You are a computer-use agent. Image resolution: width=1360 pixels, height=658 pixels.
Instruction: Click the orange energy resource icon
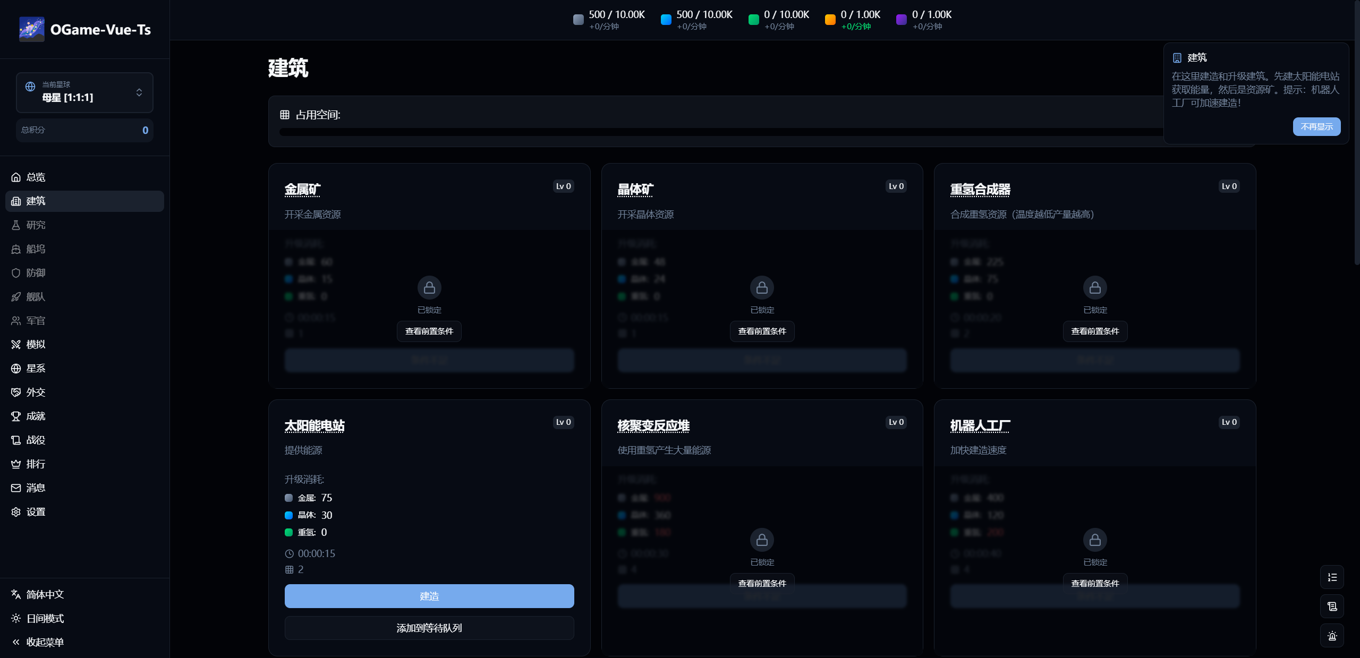point(830,20)
